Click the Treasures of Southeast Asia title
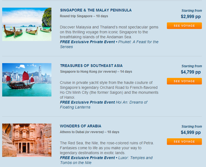Image resolution: width=206 pixels, height=167 pixels. coord(91,66)
